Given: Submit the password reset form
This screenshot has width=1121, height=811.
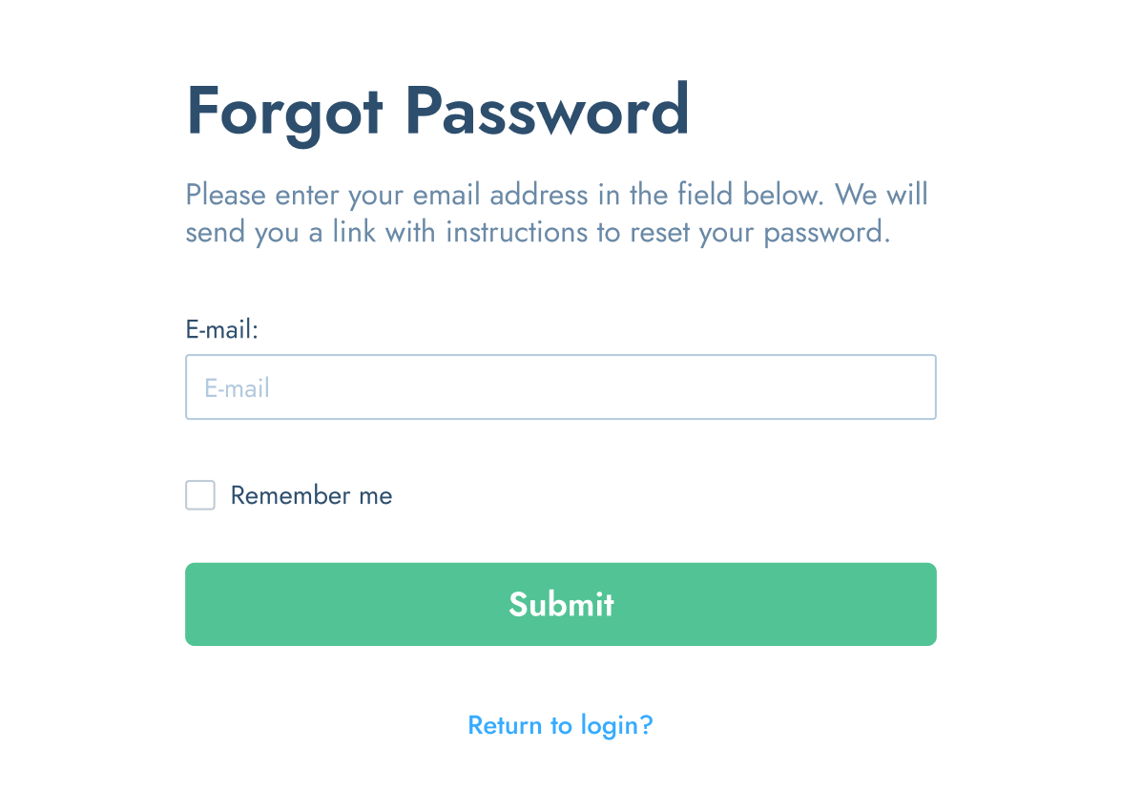Looking at the screenshot, I should [561, 604].
